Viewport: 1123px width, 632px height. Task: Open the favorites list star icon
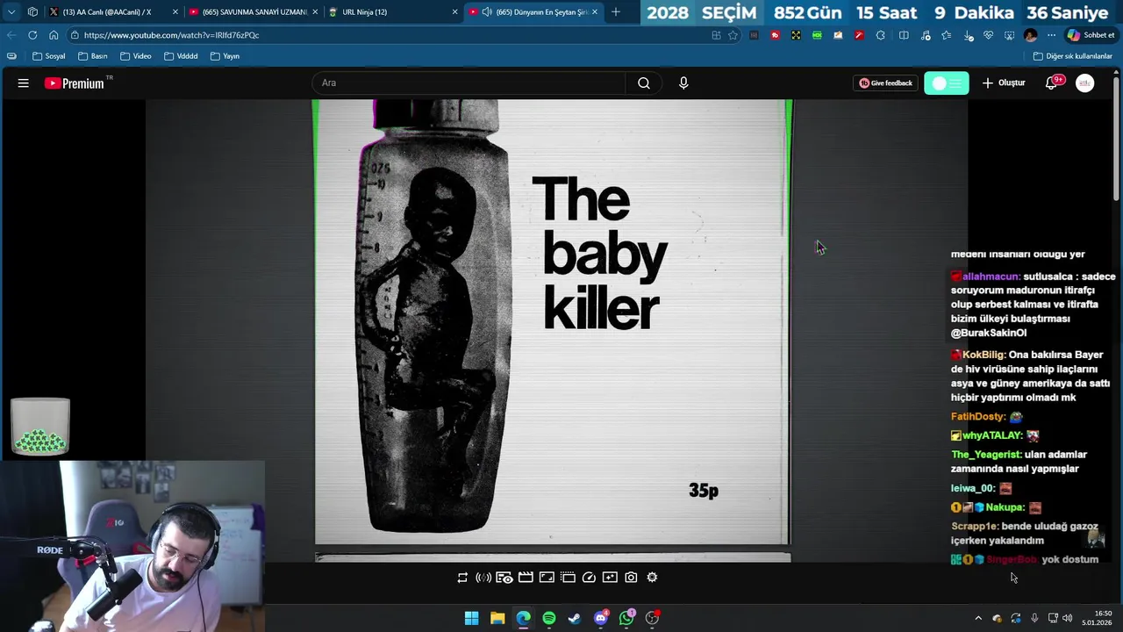coord(946,35)
